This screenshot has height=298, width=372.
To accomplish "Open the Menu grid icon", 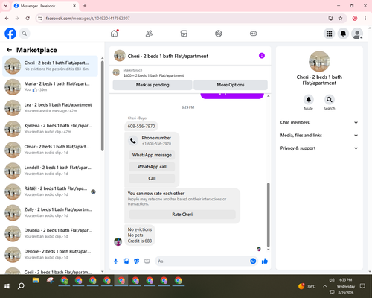I will tap(329, 34).
